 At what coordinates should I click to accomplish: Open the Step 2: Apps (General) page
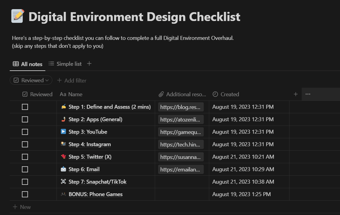(x=95, y=119)
